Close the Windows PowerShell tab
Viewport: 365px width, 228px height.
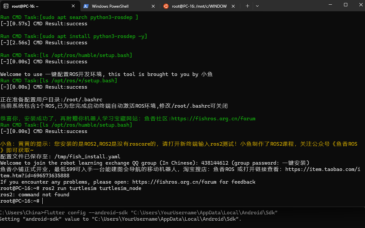click(153, 6)
